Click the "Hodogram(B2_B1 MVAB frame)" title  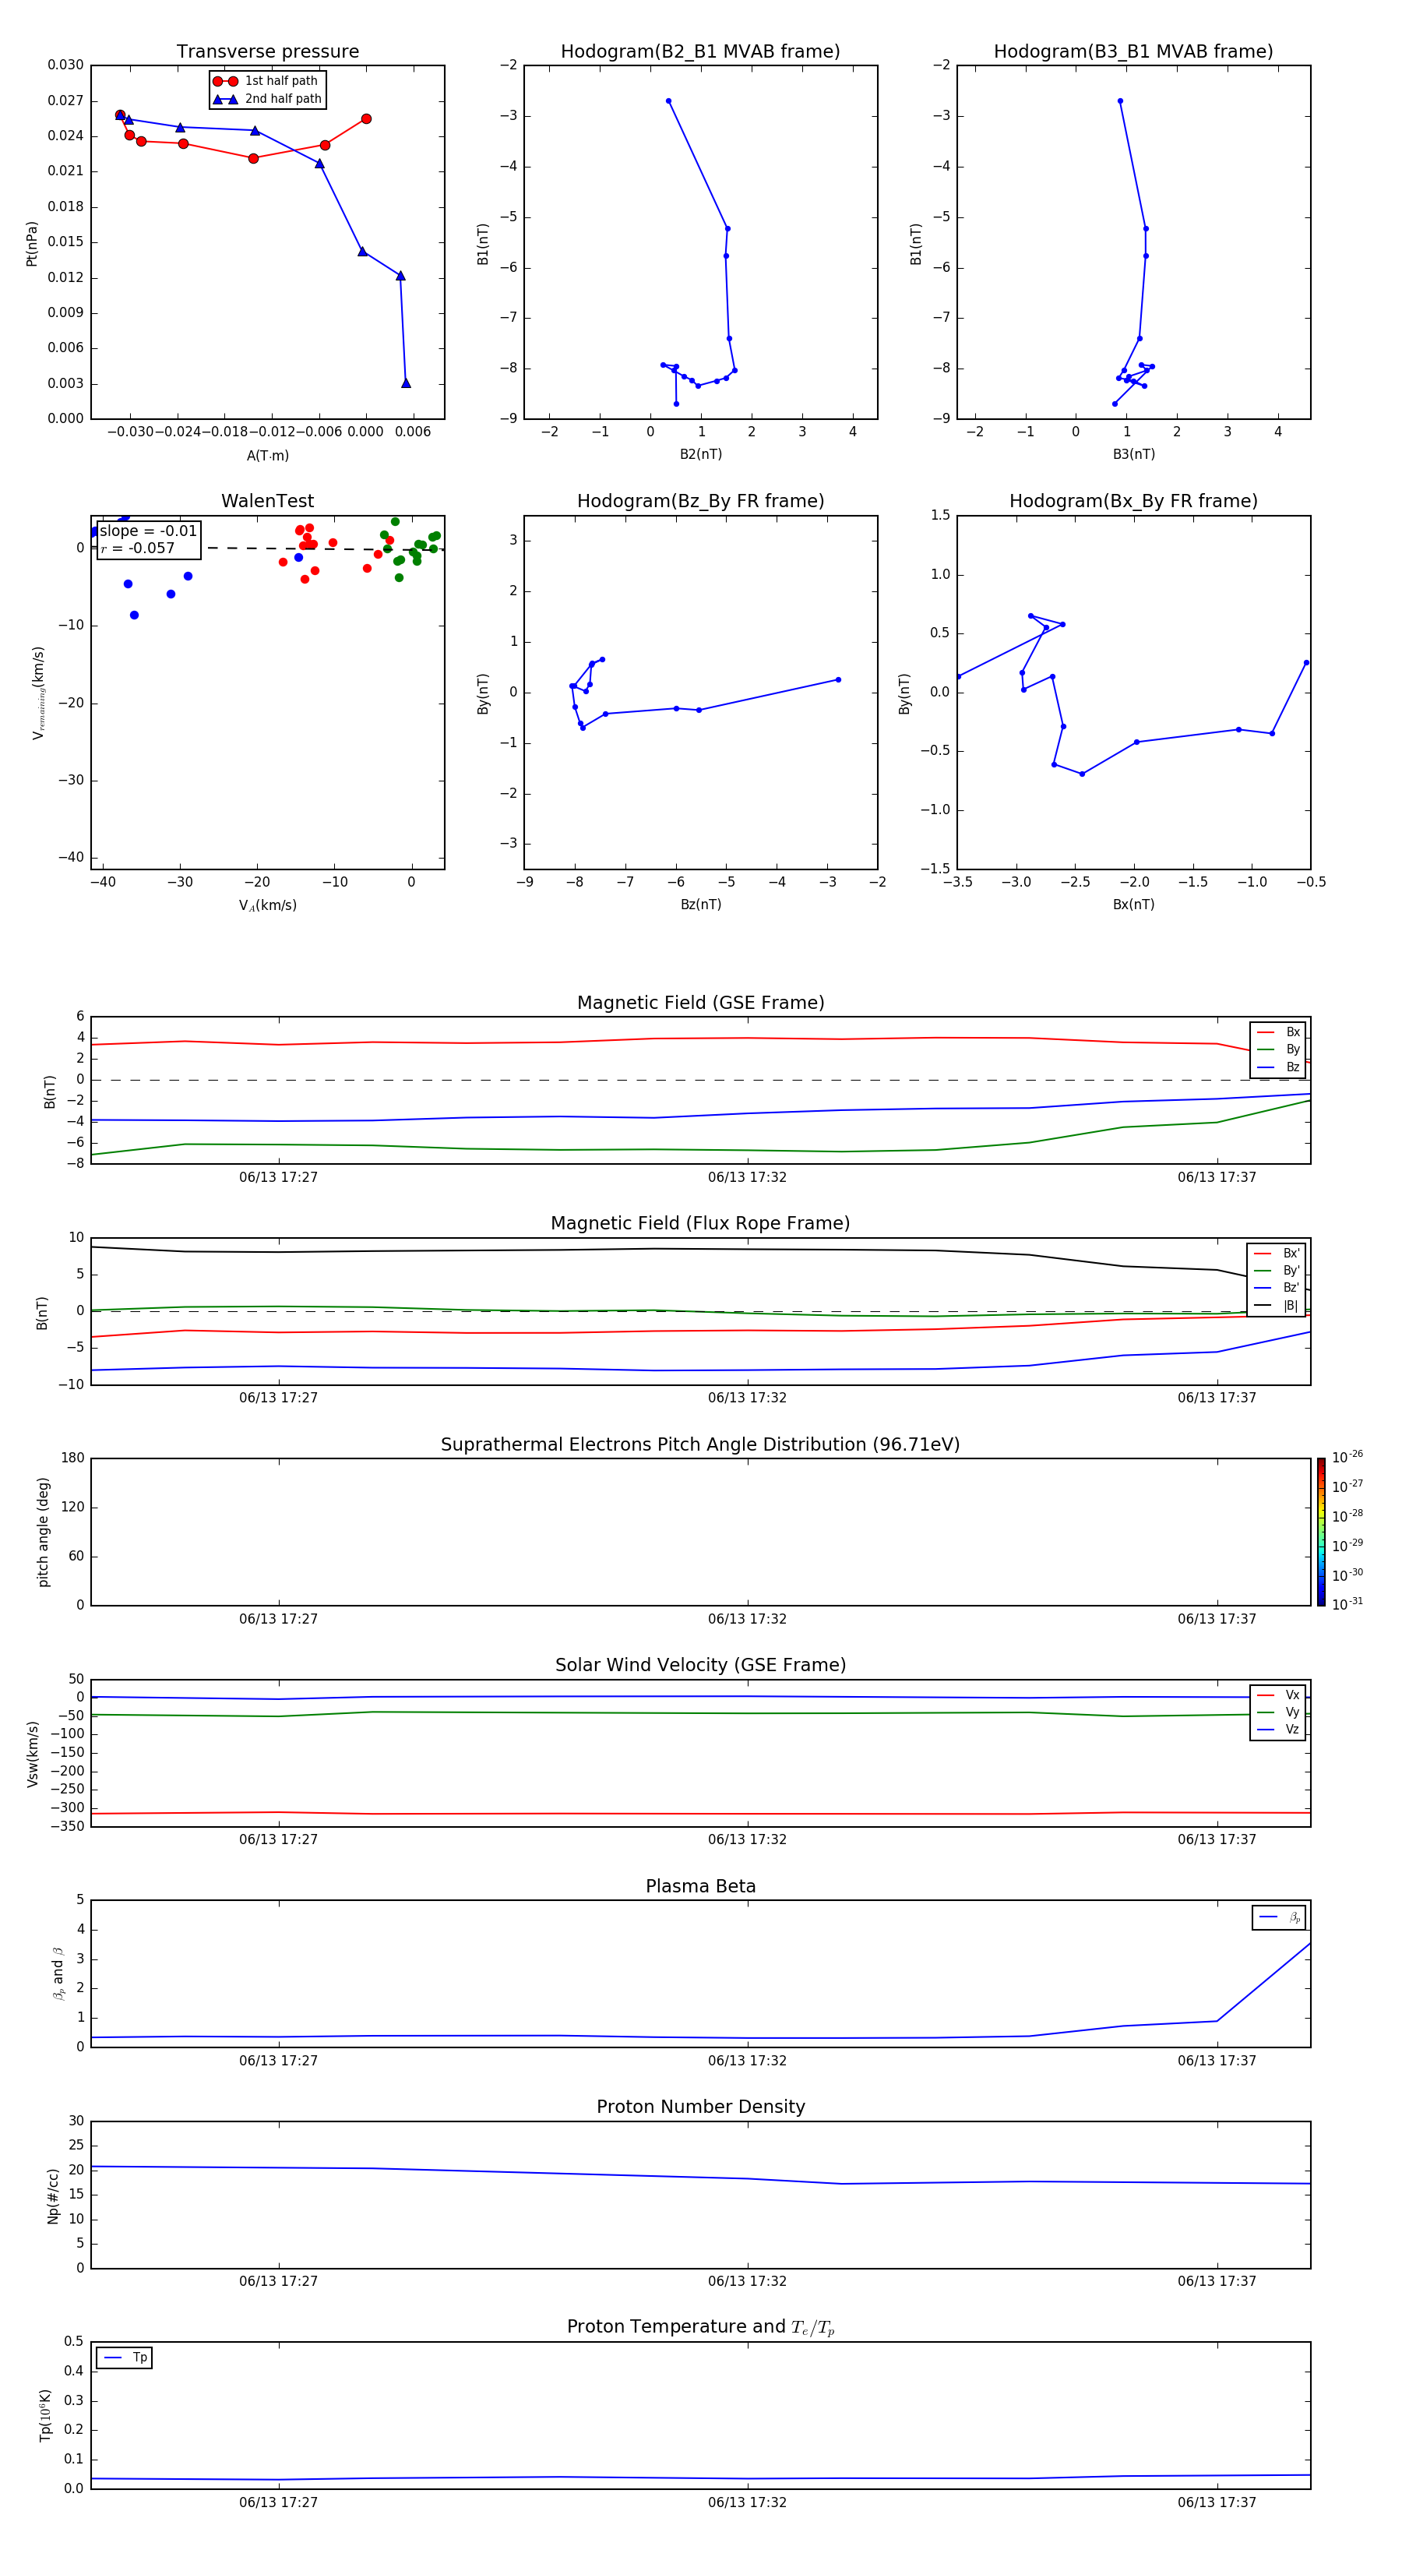click(700, 52)
